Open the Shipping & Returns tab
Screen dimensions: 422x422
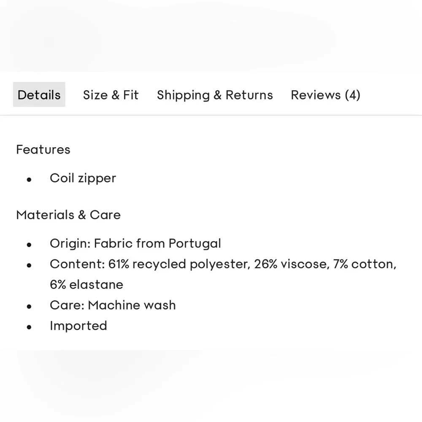click(215, 95)
